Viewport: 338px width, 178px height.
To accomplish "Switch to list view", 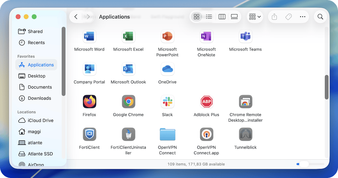I will tap(209, 17).
